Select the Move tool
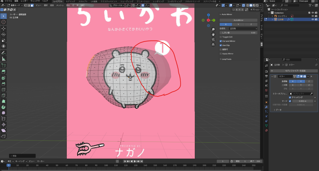This screenshot has width=319, height=171. 4,29
